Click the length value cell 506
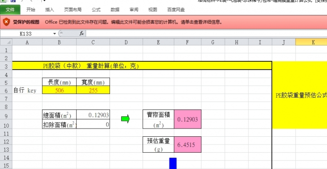This screenshot has width=327, height=169. pyautogui.click(x=59, y=90)
